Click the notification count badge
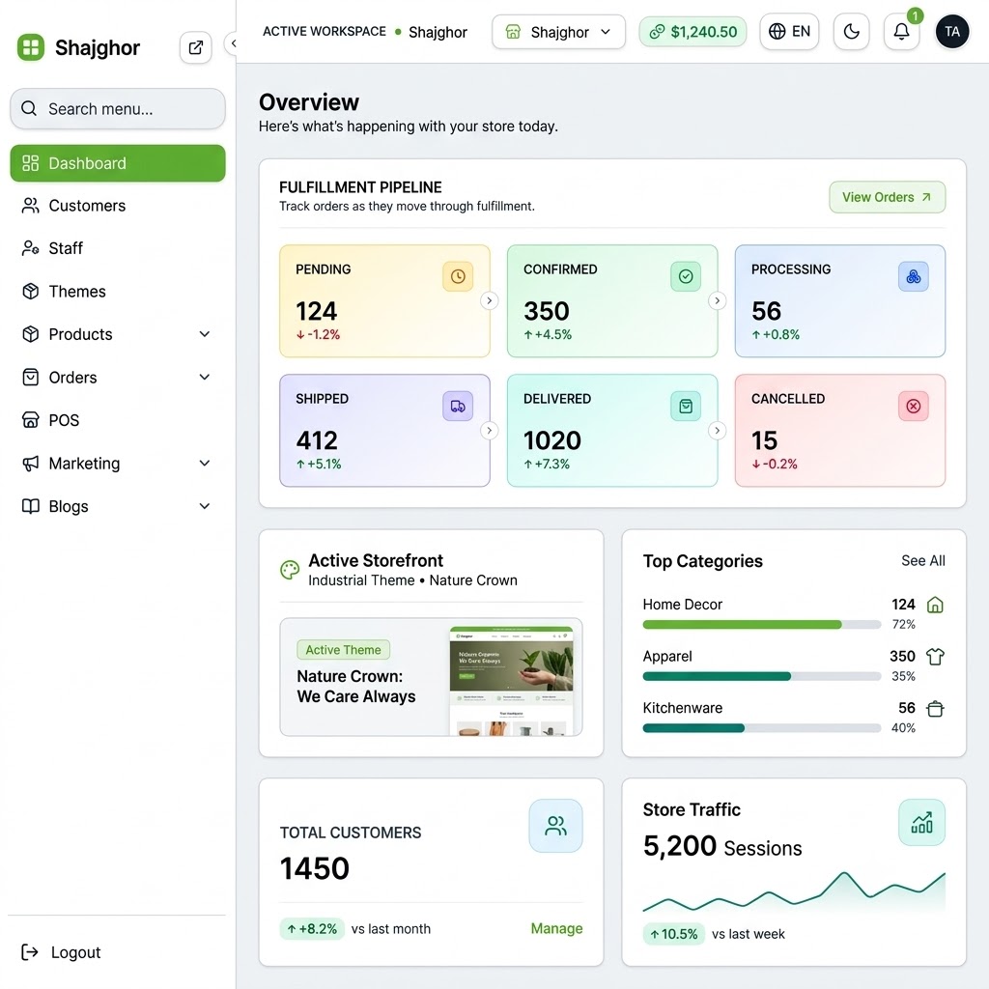The width and height of the screenshot is (989, 989). pyautogui.click(x=915, y=15)
